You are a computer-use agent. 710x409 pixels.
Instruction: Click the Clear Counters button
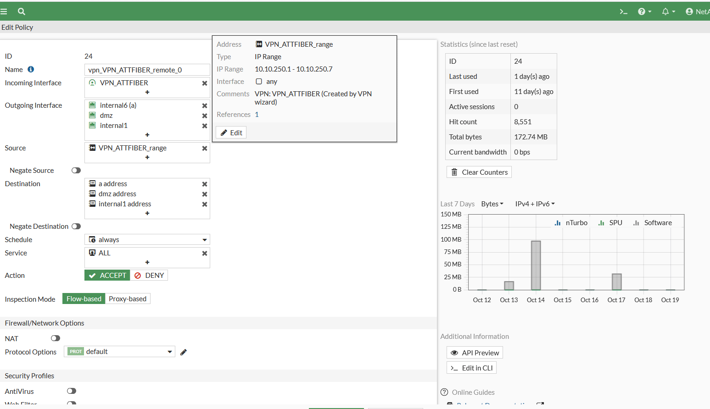[479, 172]
